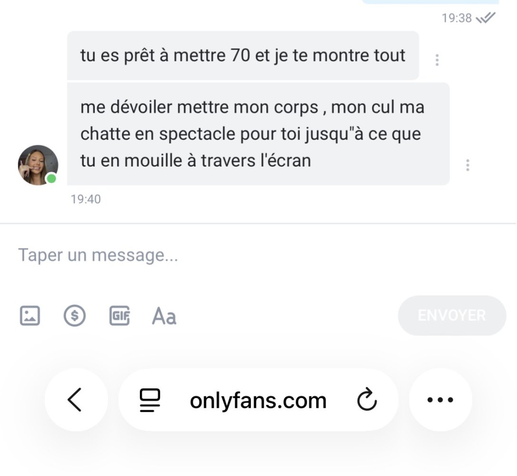This screenshot has height=476, width=517.
Task: Tap the onlyfans.com address text
Action: (x=258, y=401)
